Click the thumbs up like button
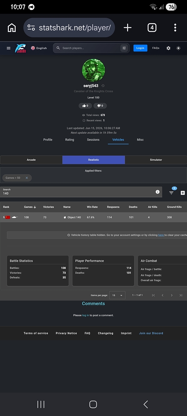The width and height of the screenshot is (187, 416). tap(85, 106)
